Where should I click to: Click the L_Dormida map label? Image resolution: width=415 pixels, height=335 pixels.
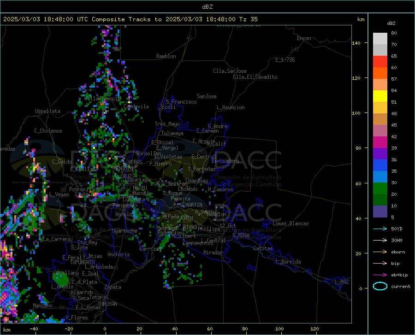coord(288,262)
